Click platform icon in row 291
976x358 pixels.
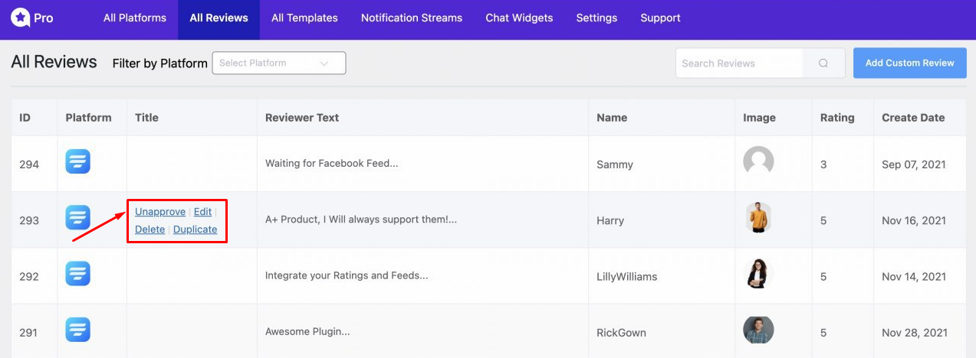point(78,330)
